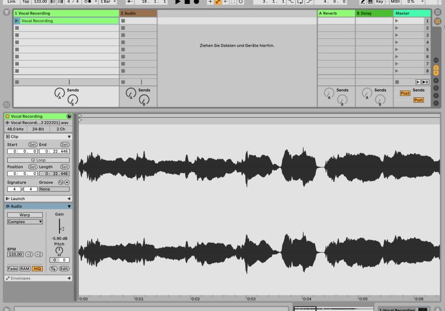Expand the Launch section
445x311 pixels.
click(69, 199)
